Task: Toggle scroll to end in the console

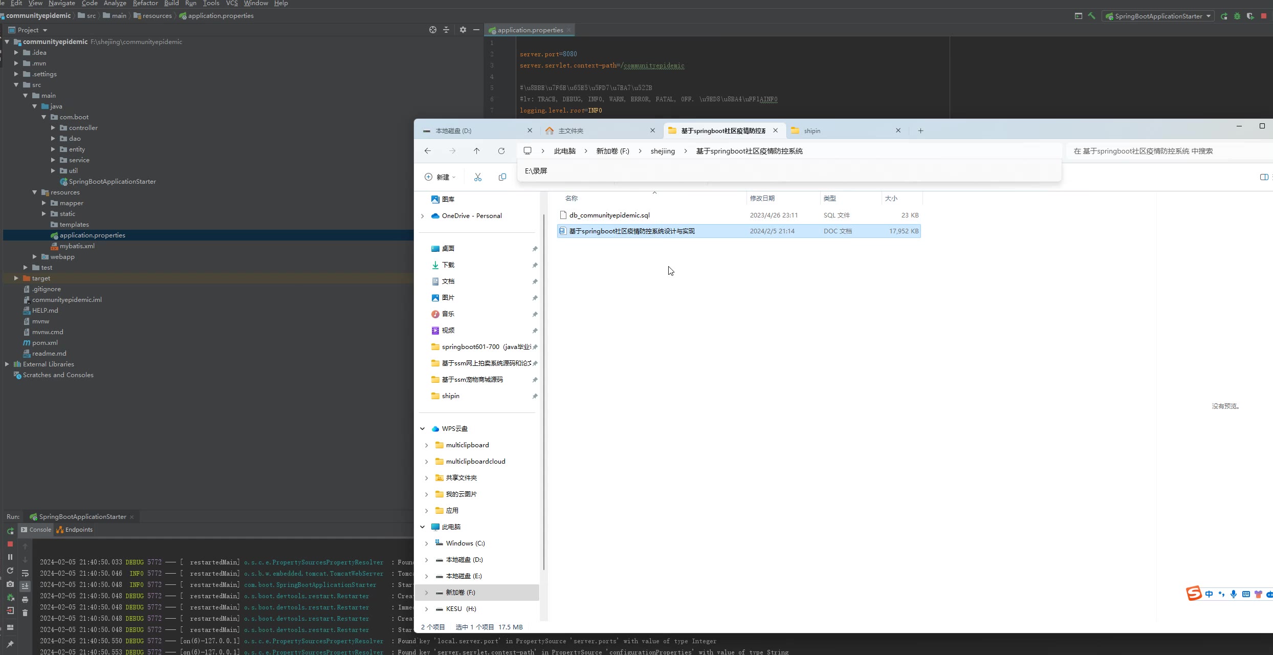Action: click(25, 586)
